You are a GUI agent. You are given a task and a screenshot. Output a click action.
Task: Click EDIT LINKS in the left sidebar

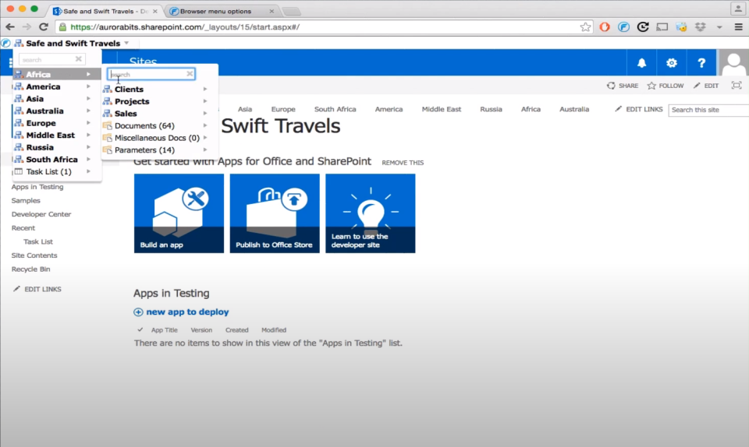point(37,289)
